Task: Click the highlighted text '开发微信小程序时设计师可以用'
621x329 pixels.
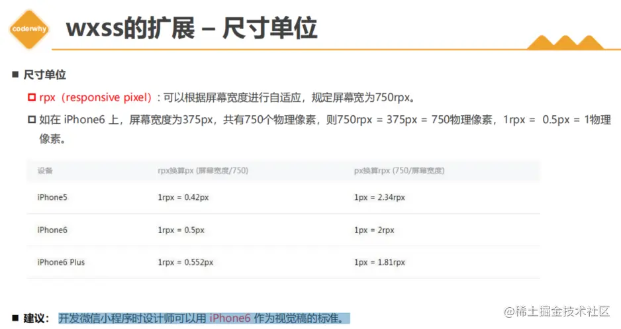Action: (132, 318)
